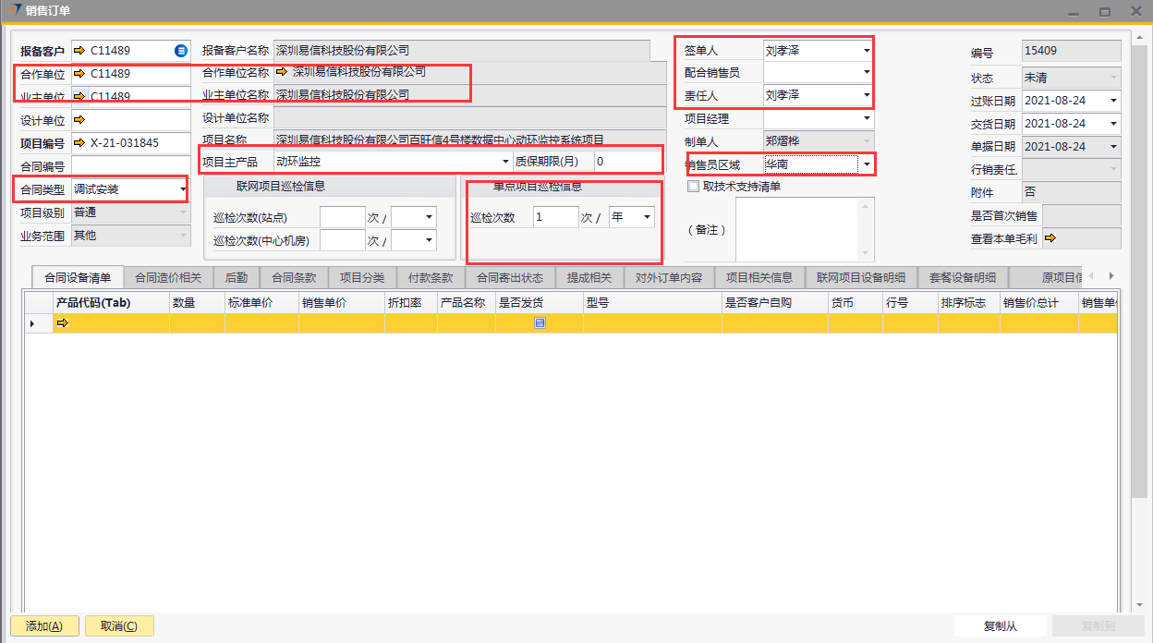Toggle the 是否发货 checkbox in grid row

tap(540, 323)
